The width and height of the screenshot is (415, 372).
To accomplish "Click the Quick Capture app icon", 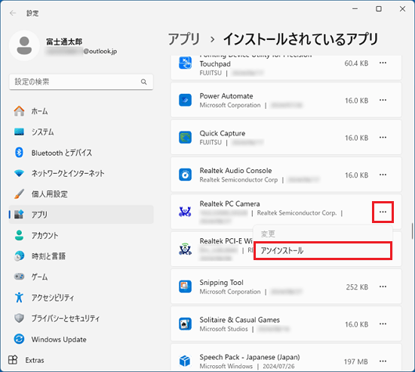I will click(x=185, y=138).
